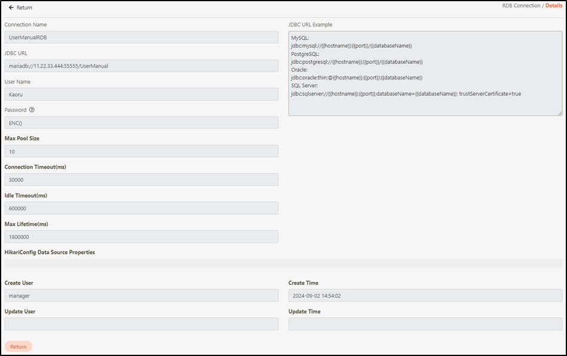The image size is (567, 356).
Task: Focus the Create Time field
Action: pyautogui.click(x=425, y=296)
